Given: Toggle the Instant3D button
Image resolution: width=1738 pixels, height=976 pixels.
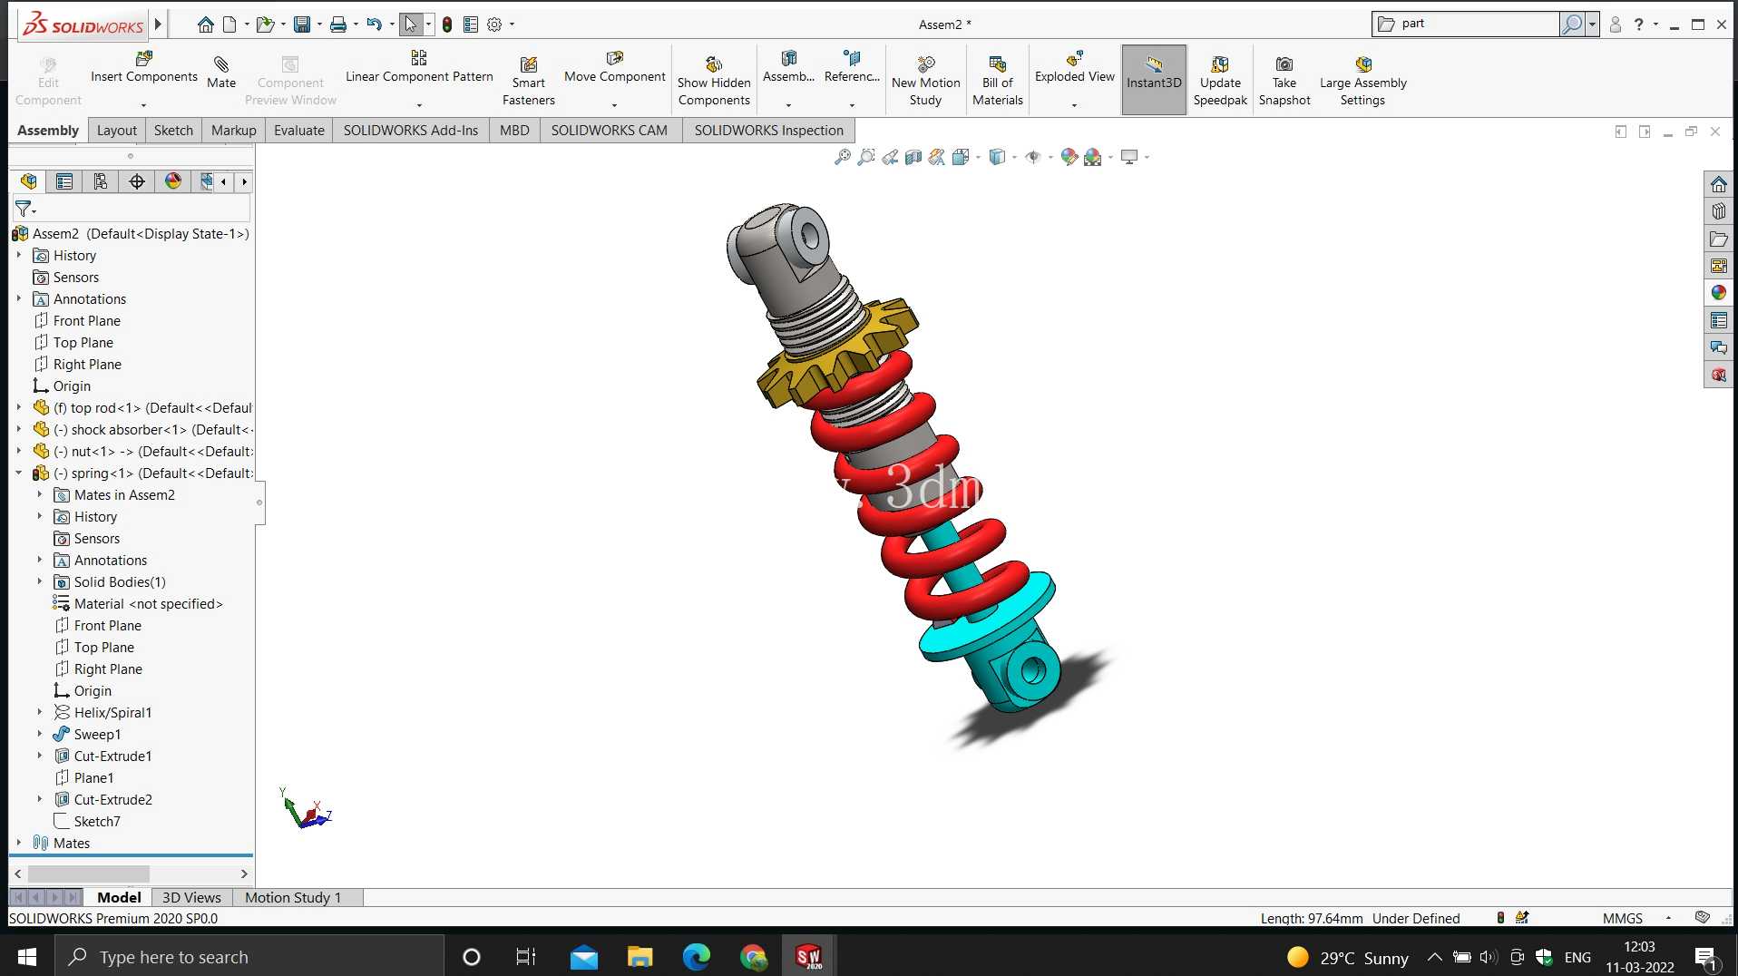Looking at the screenshot, I should (x=1154, y=80).
